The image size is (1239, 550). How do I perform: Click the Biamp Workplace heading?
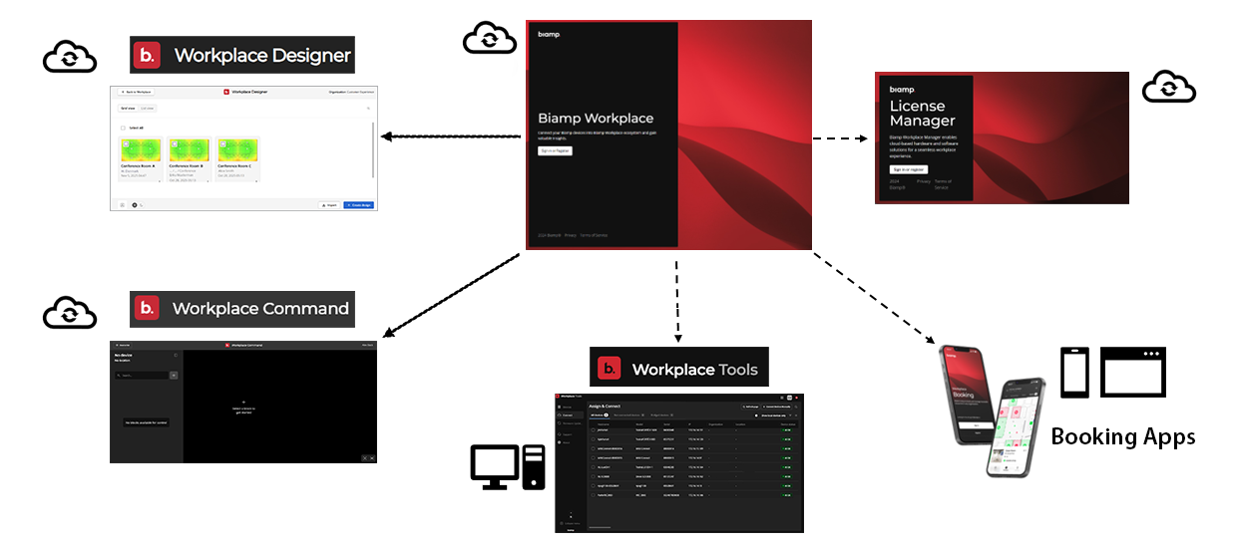tap(596, 118)
